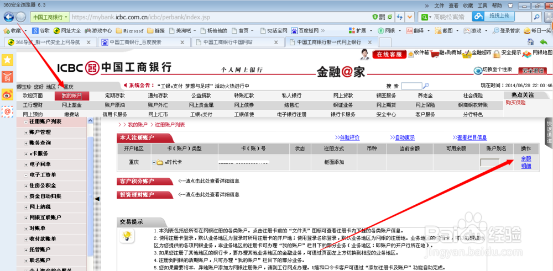Click the address bar security shield icon

[375, 17]
